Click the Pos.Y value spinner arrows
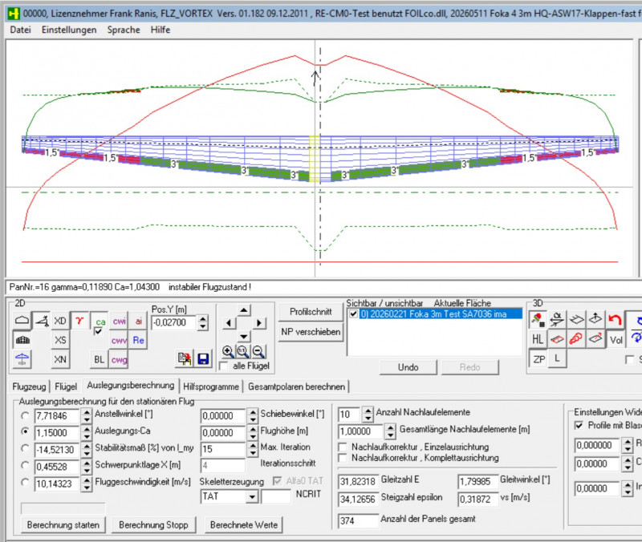Screen dimensions: 642x542 [203, 322]
